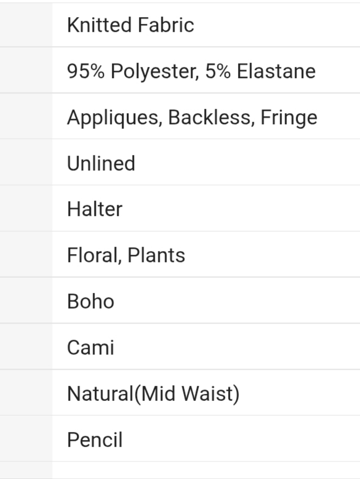
Task: Click the gray label cell beside Appliques row
Action: tap(26, 116)
